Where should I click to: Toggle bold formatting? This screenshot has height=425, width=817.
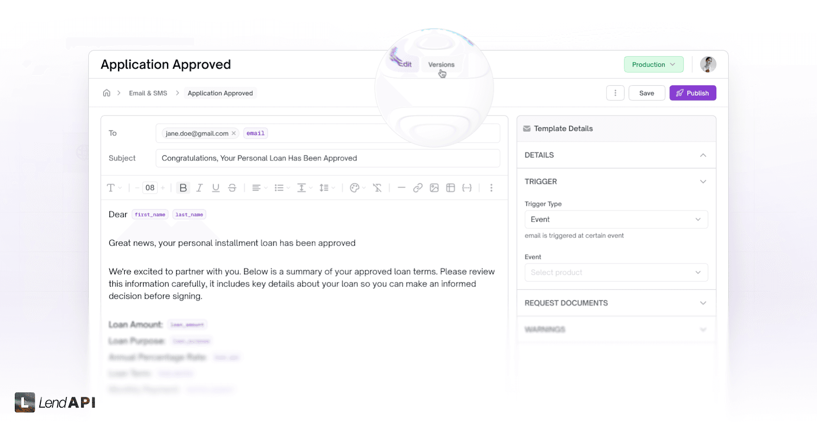(183, 187)
